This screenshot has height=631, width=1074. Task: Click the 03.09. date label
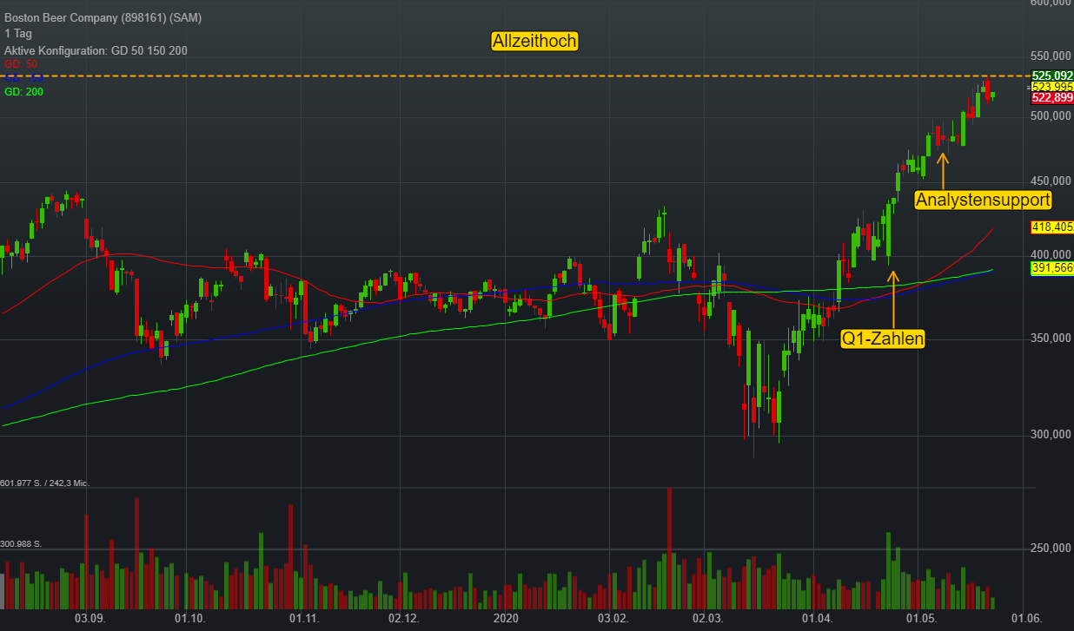coord(89,619)
